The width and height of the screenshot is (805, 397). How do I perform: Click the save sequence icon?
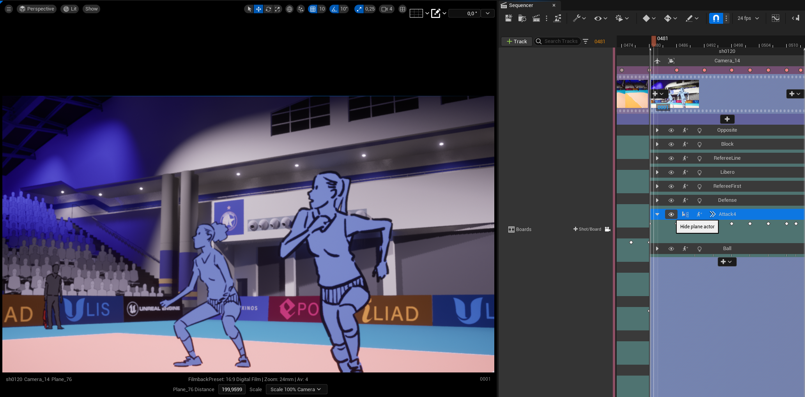508,18
